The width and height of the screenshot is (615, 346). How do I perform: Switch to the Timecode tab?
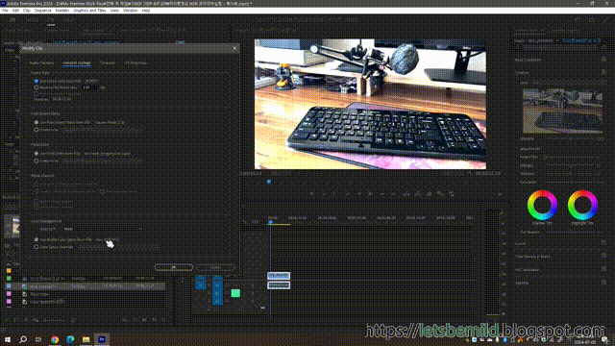coord(108,62)
